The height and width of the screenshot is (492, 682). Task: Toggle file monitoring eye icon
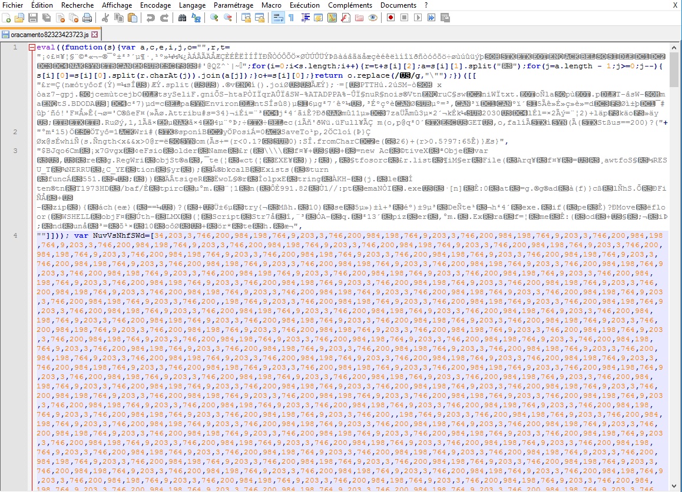pyautogui.click(x=373, y=18)
